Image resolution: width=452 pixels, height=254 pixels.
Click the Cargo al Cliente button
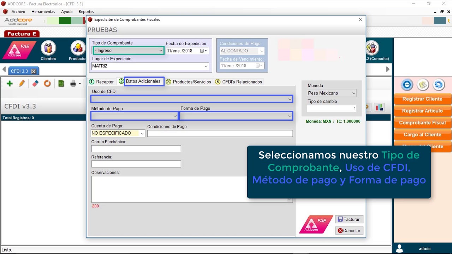[422, 135]
